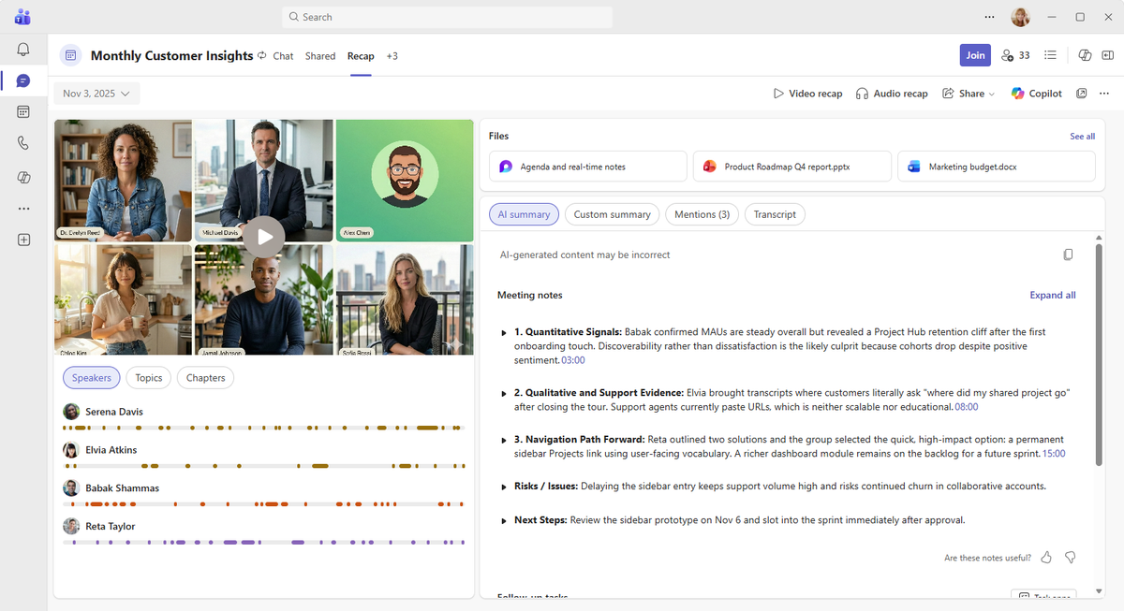
Task: Jump to timestamp 15:00
Action: click(x=1054, y=454)
